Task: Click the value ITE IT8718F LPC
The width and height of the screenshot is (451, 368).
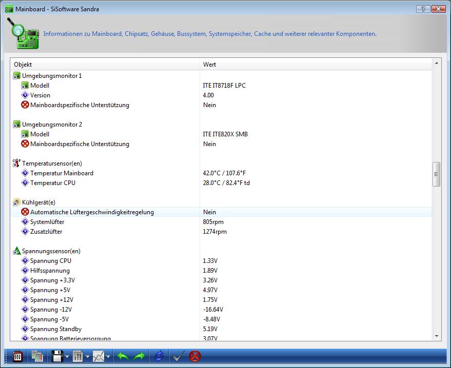Action: (x=224, y=86)
